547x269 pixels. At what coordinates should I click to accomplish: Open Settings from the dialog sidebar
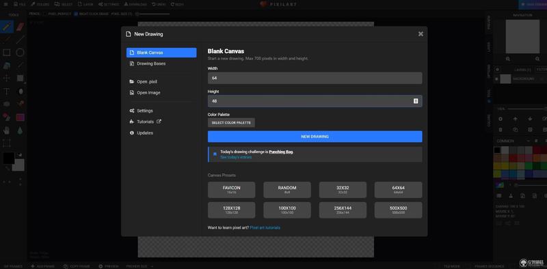pyautogui.click(x=161, y=111)
